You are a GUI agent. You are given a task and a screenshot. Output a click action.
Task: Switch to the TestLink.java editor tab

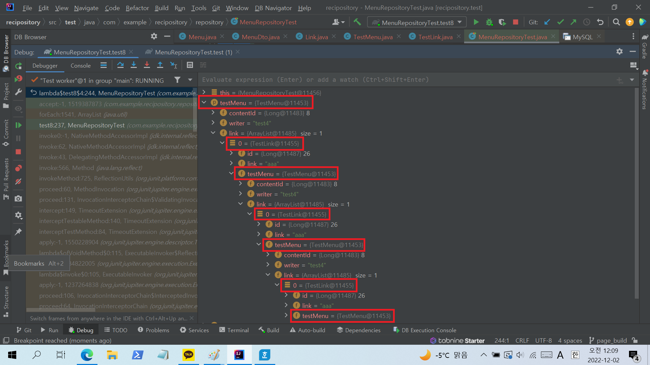[x=435, y=37]
